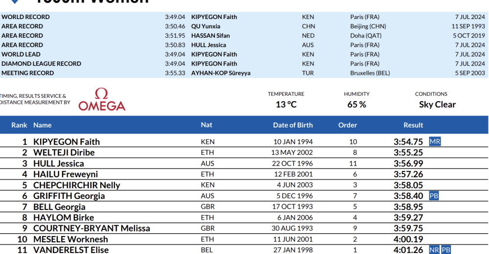
Task: Click the Result column header
Action: [x=413, y=125]
